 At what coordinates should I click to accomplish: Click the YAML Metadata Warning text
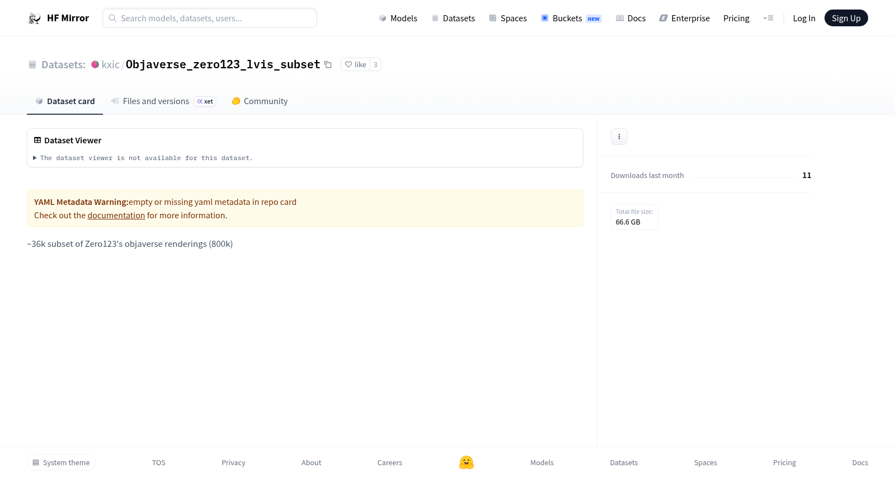81,202
